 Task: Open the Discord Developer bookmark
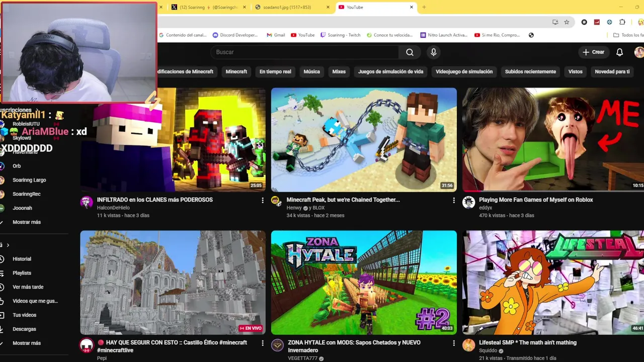[x=235, y=35]
